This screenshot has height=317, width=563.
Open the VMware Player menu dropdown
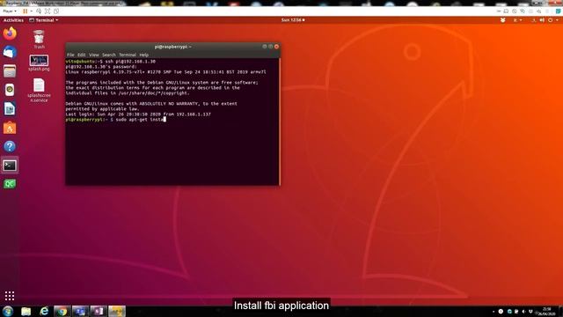pos(10,11)
